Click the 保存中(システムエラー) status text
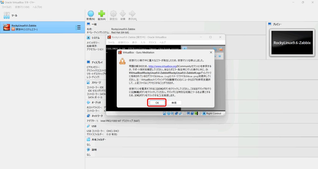The height and width of the screenshot is (169, 318). coord(27,29)
